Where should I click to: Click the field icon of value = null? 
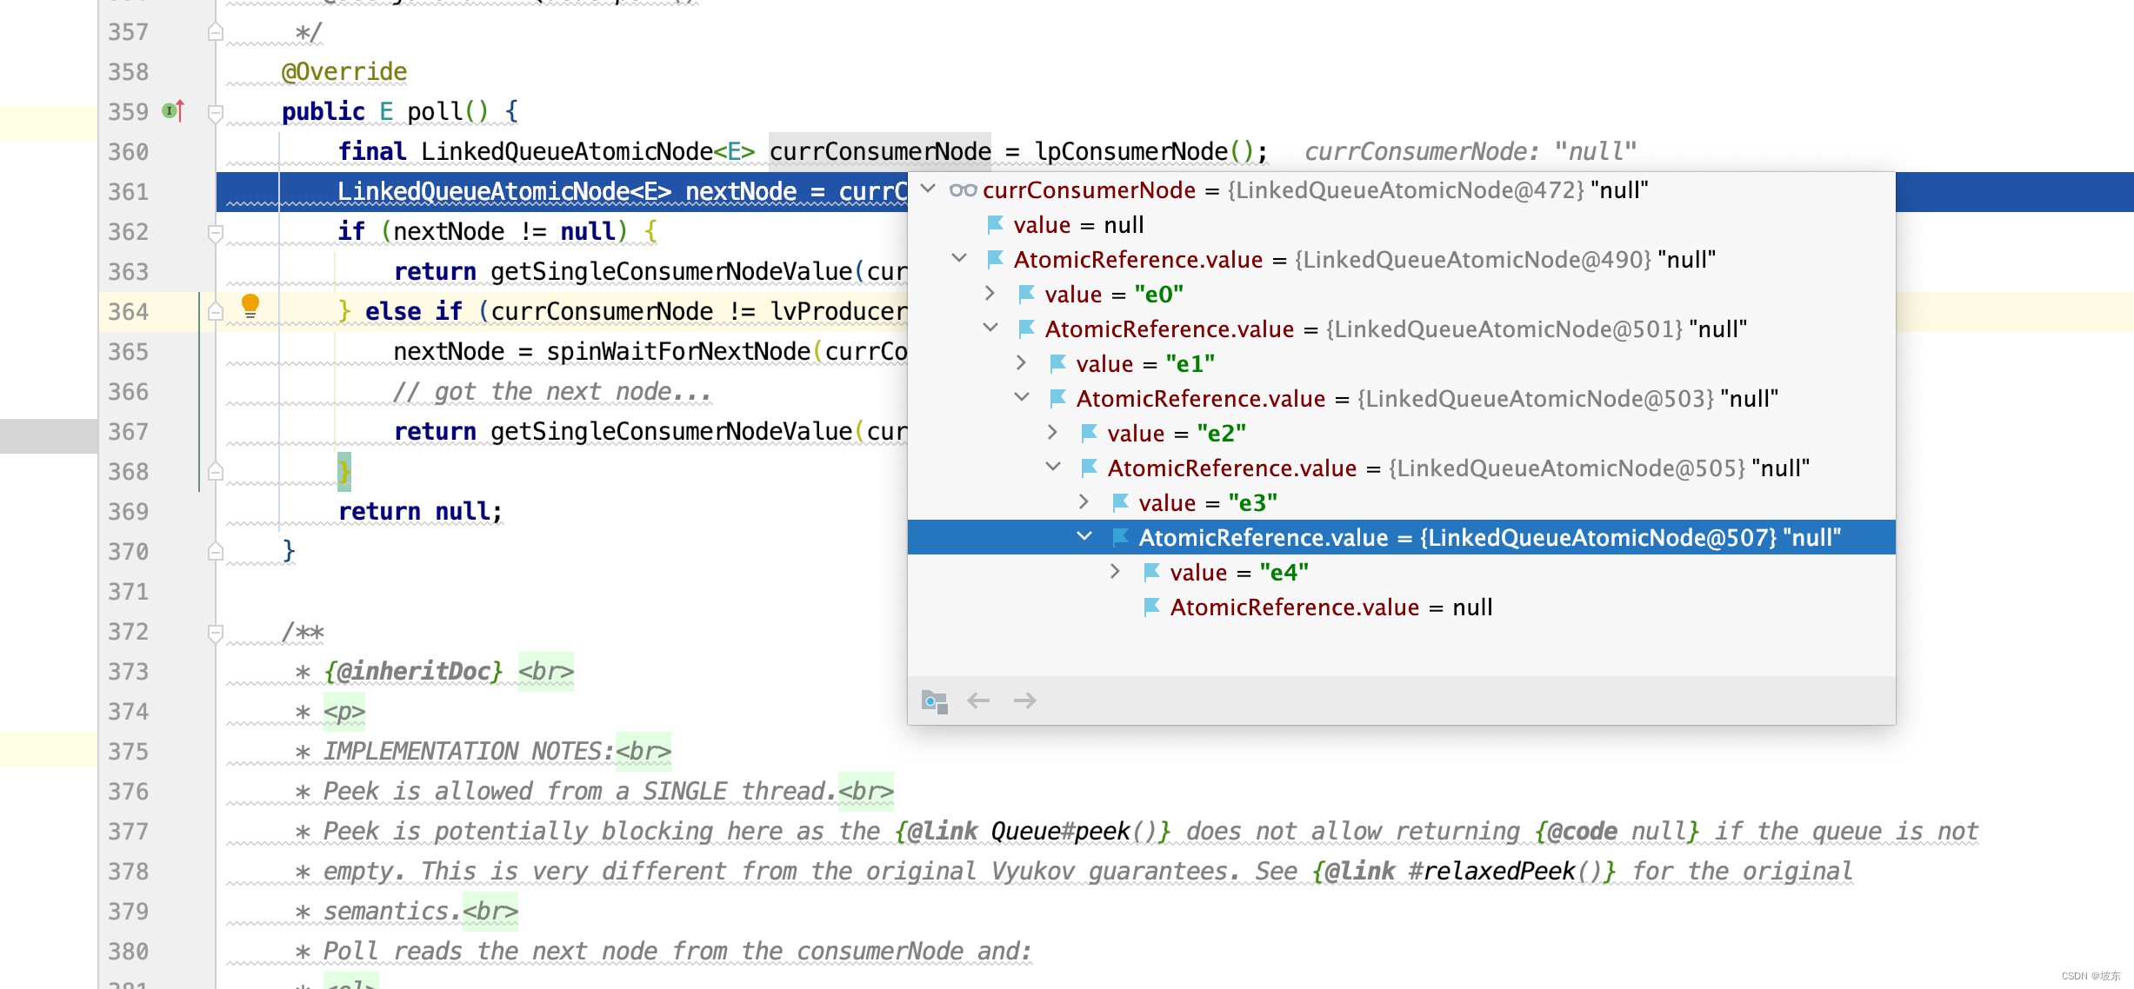(x=996, y=225)
